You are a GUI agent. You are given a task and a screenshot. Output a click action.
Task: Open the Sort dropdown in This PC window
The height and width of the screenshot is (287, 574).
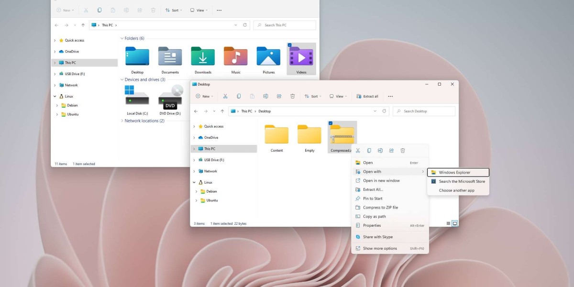coord(174,10)
